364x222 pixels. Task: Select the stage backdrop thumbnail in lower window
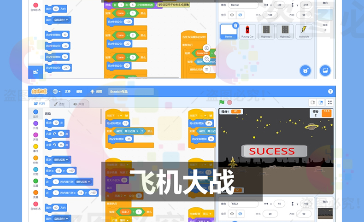(x=325, y=213)
